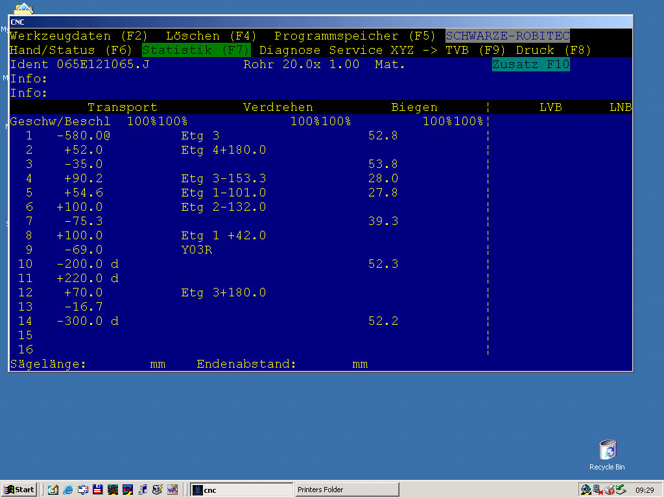Viewport: 664px width, 498px height.
Task: Select transport value -16.7 in row 13
Action: point(84,307)
